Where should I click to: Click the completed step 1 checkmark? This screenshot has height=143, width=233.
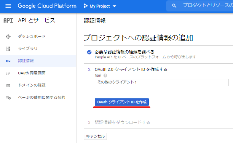pyautogui.click(x=89, y=52)
